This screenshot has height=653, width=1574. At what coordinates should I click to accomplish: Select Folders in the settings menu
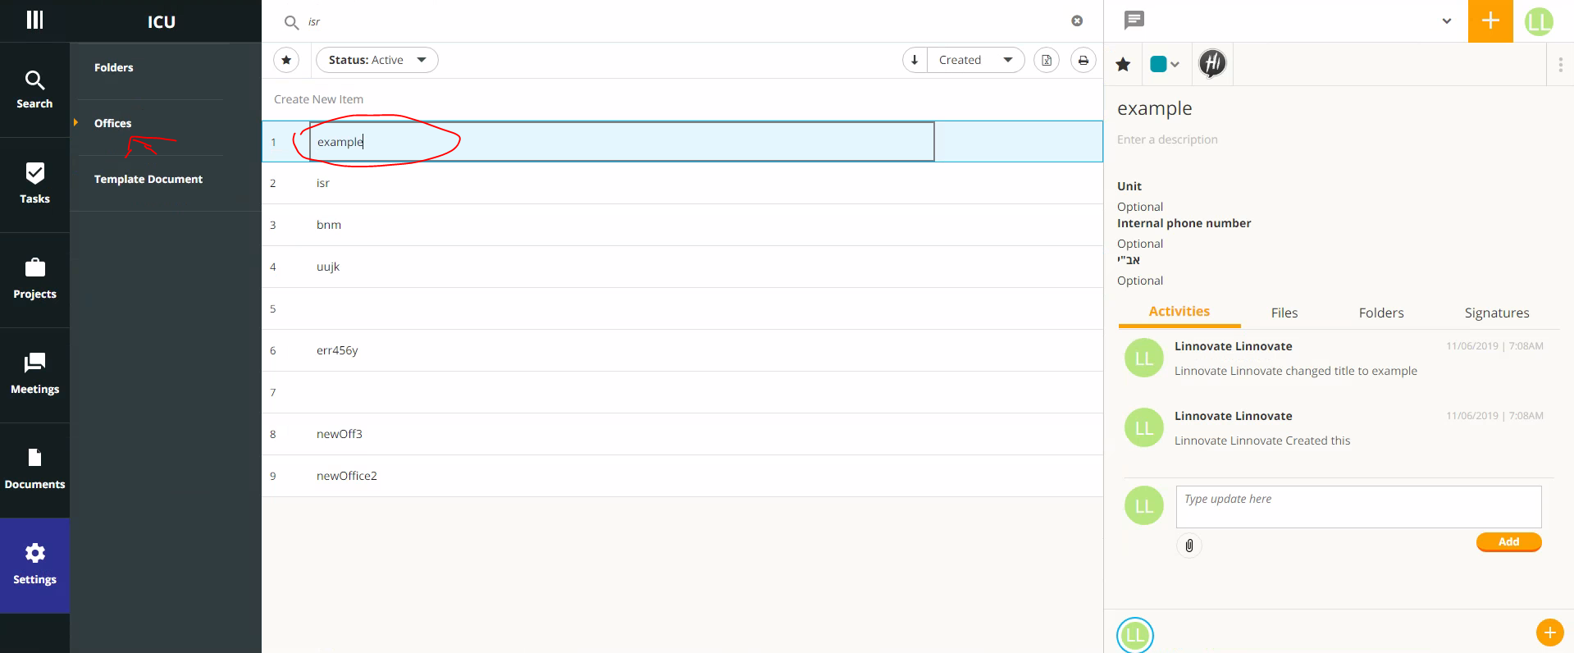[114, 67]
